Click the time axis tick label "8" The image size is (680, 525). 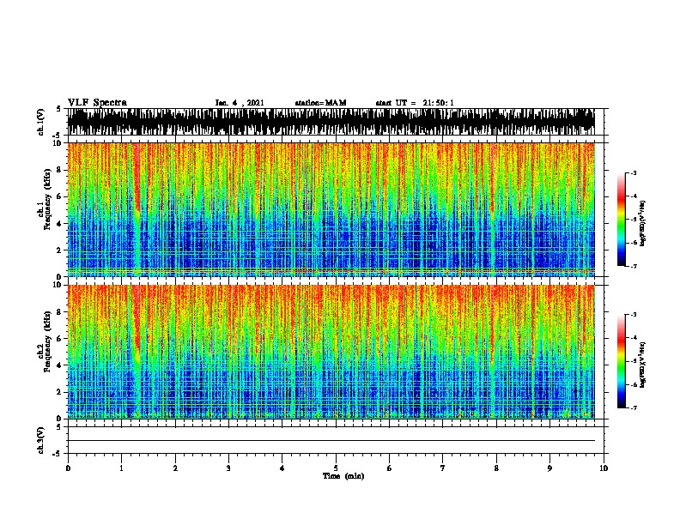(x=496, y=468)
